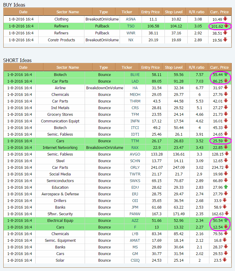
Task: Sort SHORT Ideas by Type column header
Action: point(104,68)
